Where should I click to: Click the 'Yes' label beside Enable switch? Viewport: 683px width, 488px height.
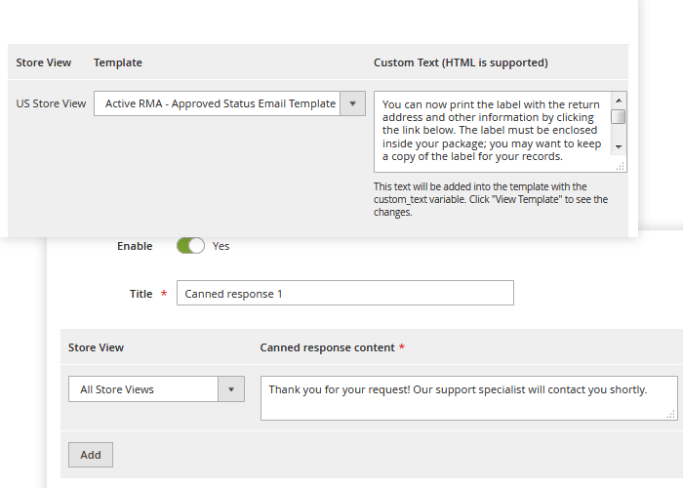(x=221, y=246)
